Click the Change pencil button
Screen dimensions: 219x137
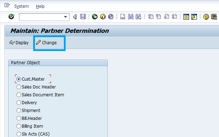[x=46, y=42]
